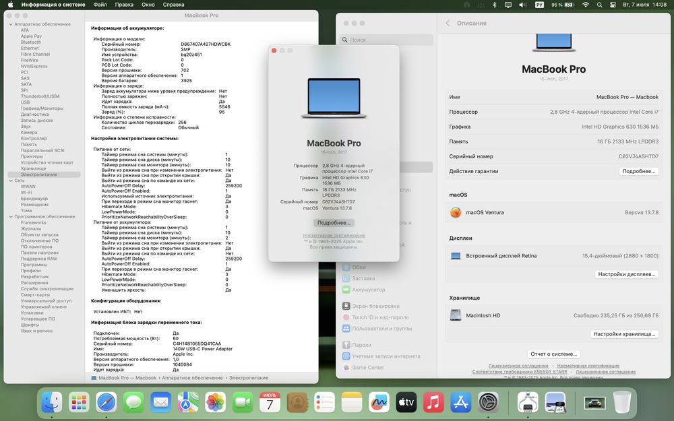
Task: Collapse the Сеть tree section
Action: [x=11, y=181]
